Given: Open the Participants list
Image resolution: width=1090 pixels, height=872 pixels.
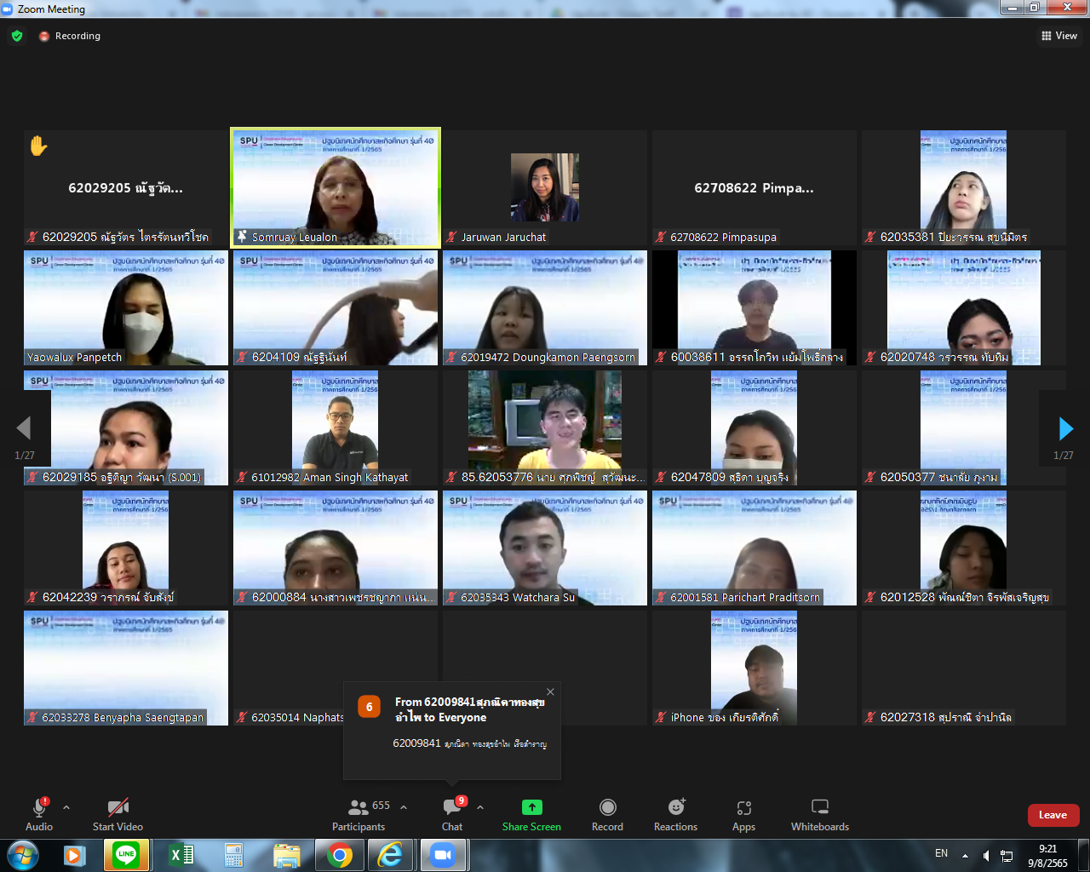Looking at the screenshot, I should pos(359,813).
